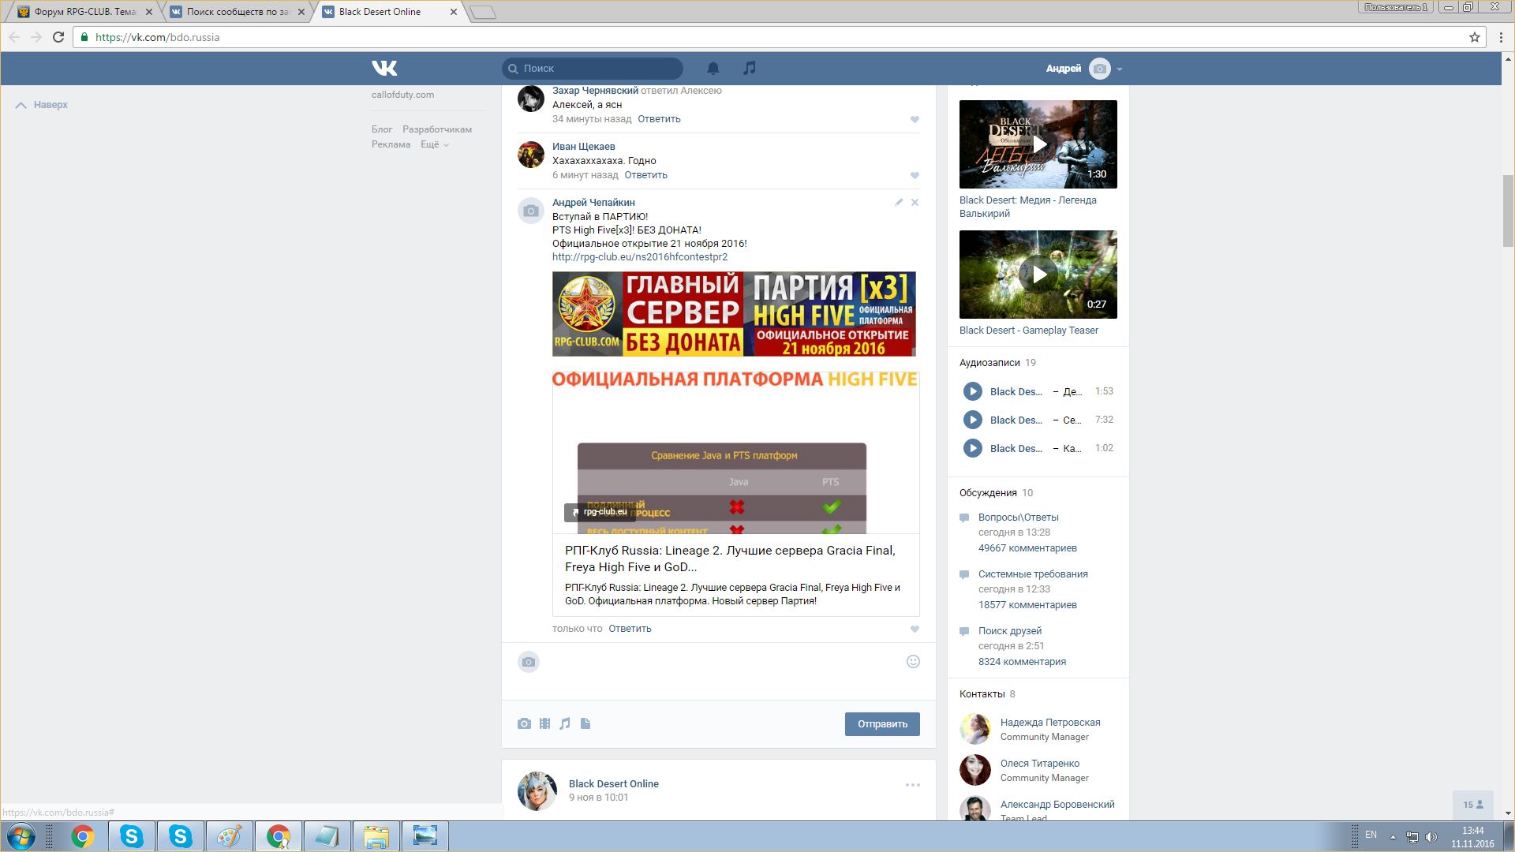Attach audio using music note icon
The height and width of the screenshot is (852, 1515).
pos(565,723)
